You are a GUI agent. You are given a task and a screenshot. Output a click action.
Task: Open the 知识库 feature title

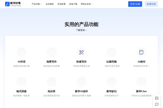(51, 91)
